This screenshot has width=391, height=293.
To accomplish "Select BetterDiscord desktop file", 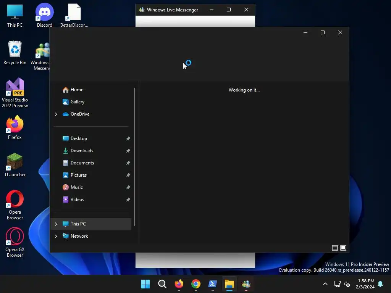I will point(74,15).
